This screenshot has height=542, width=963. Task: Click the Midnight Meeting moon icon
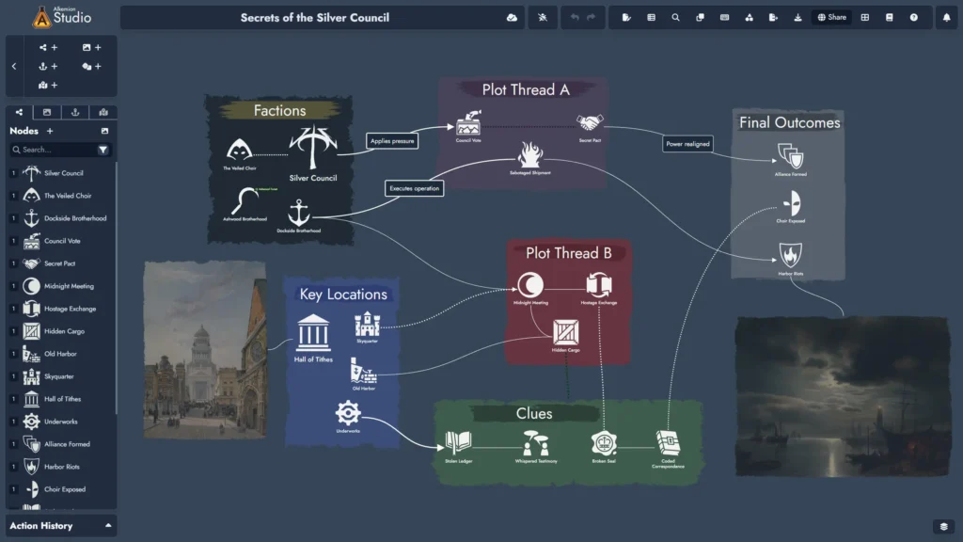529,282
